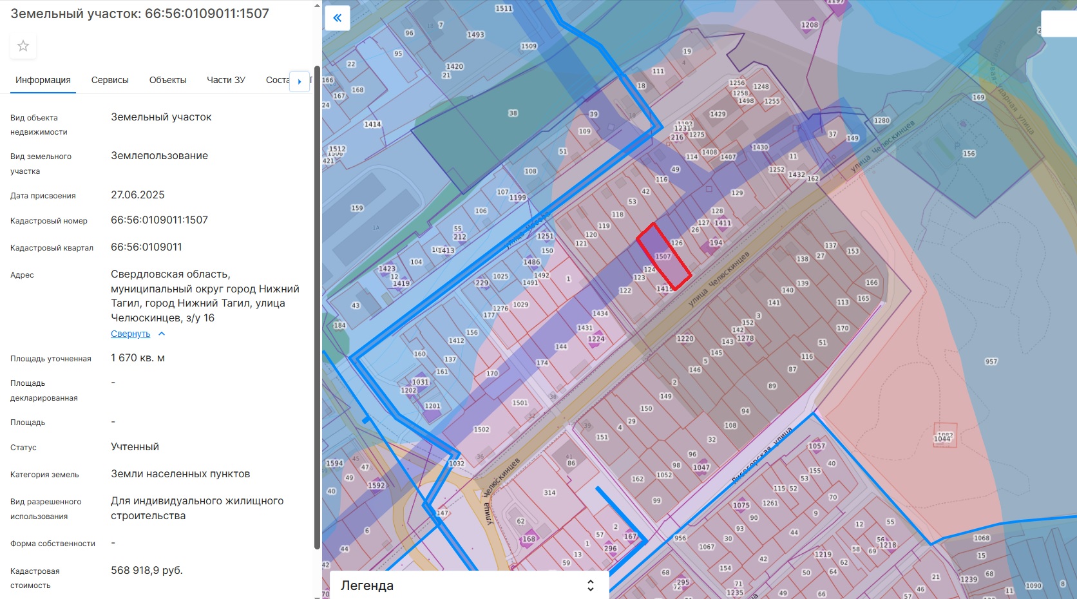Click parcel label 1434 on the map
The image size is (1077, 599).
(600, 314)
